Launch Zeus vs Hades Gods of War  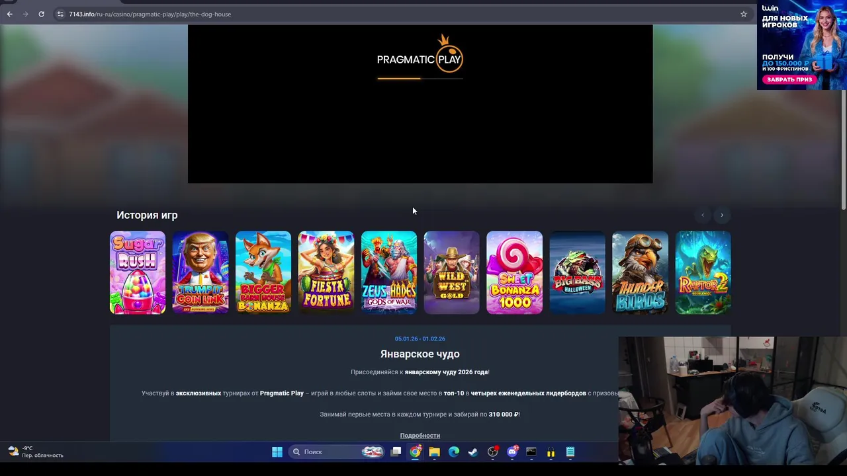(x=389, y=272)
